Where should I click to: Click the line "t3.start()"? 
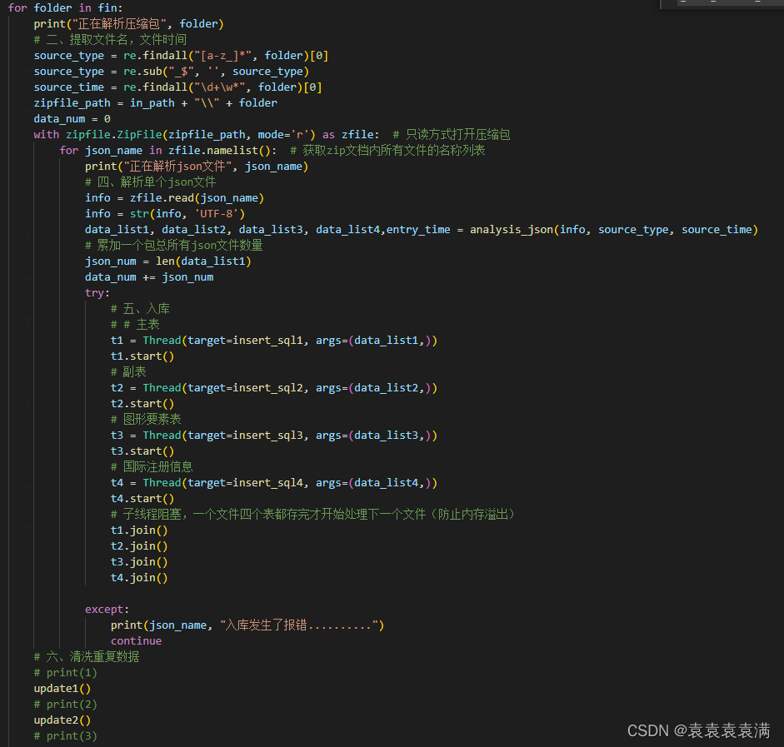click(142, 451)
